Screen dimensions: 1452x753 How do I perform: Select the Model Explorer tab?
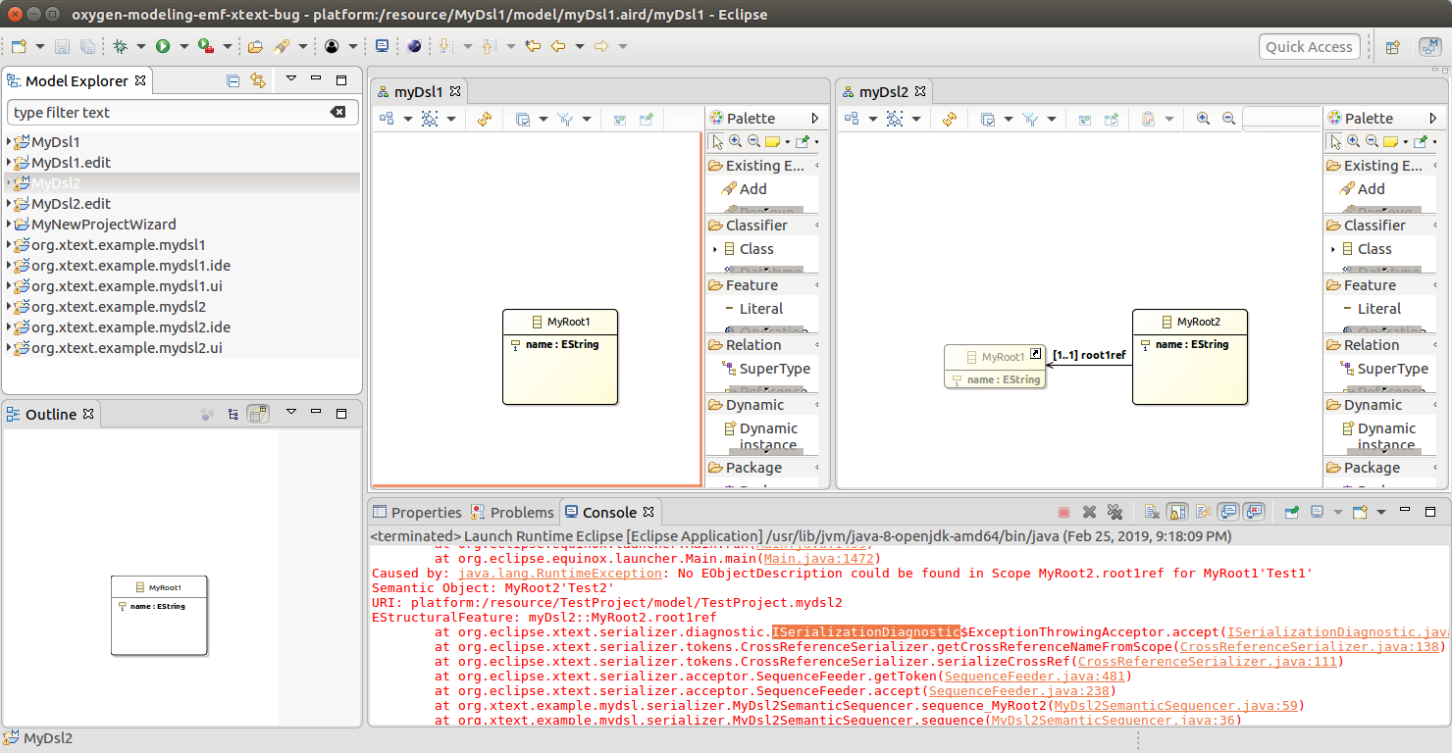coord(77,80)
